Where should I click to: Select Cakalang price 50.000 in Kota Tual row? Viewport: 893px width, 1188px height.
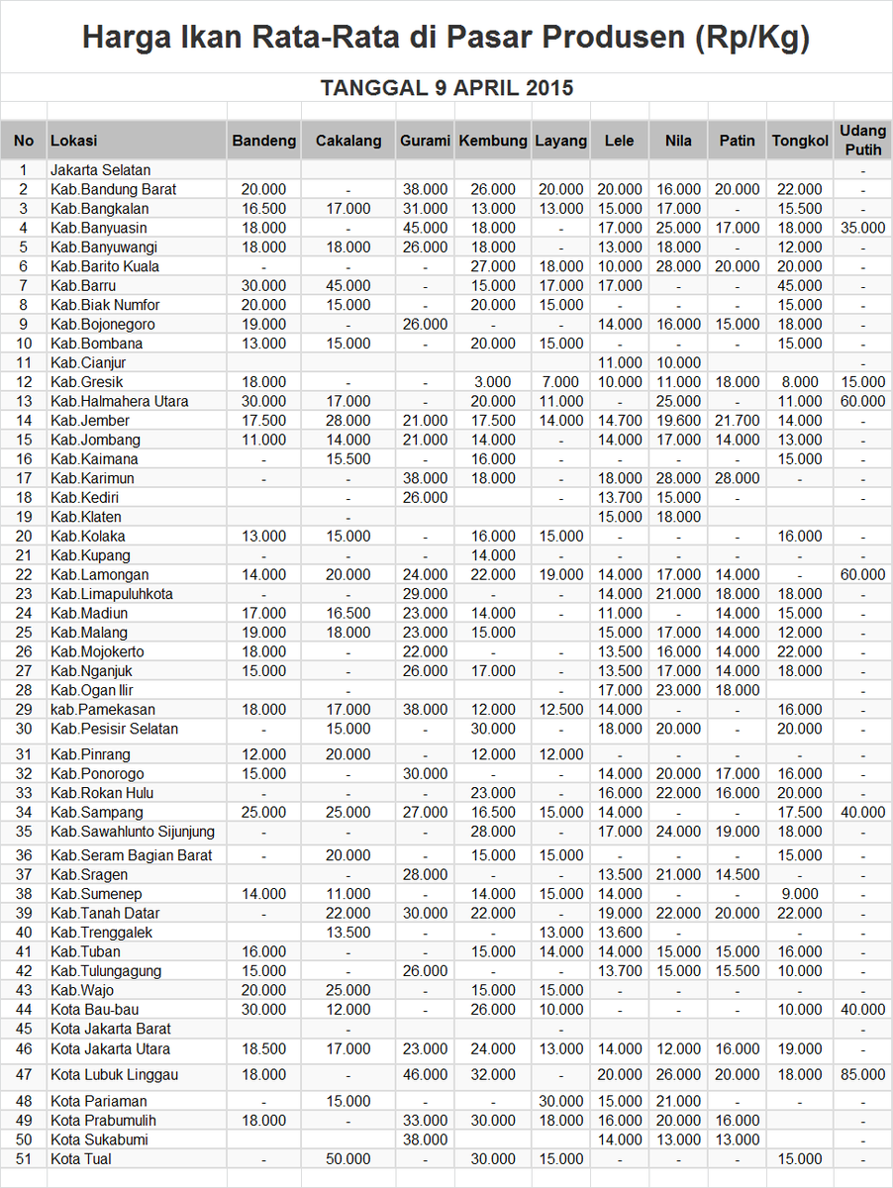click(x=348, y=1159)
